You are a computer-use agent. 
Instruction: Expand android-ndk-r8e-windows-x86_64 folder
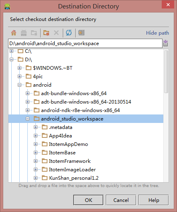27,110
